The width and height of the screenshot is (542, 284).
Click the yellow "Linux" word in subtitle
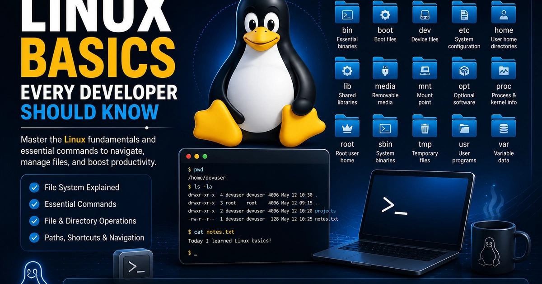[x=75, y=140]
